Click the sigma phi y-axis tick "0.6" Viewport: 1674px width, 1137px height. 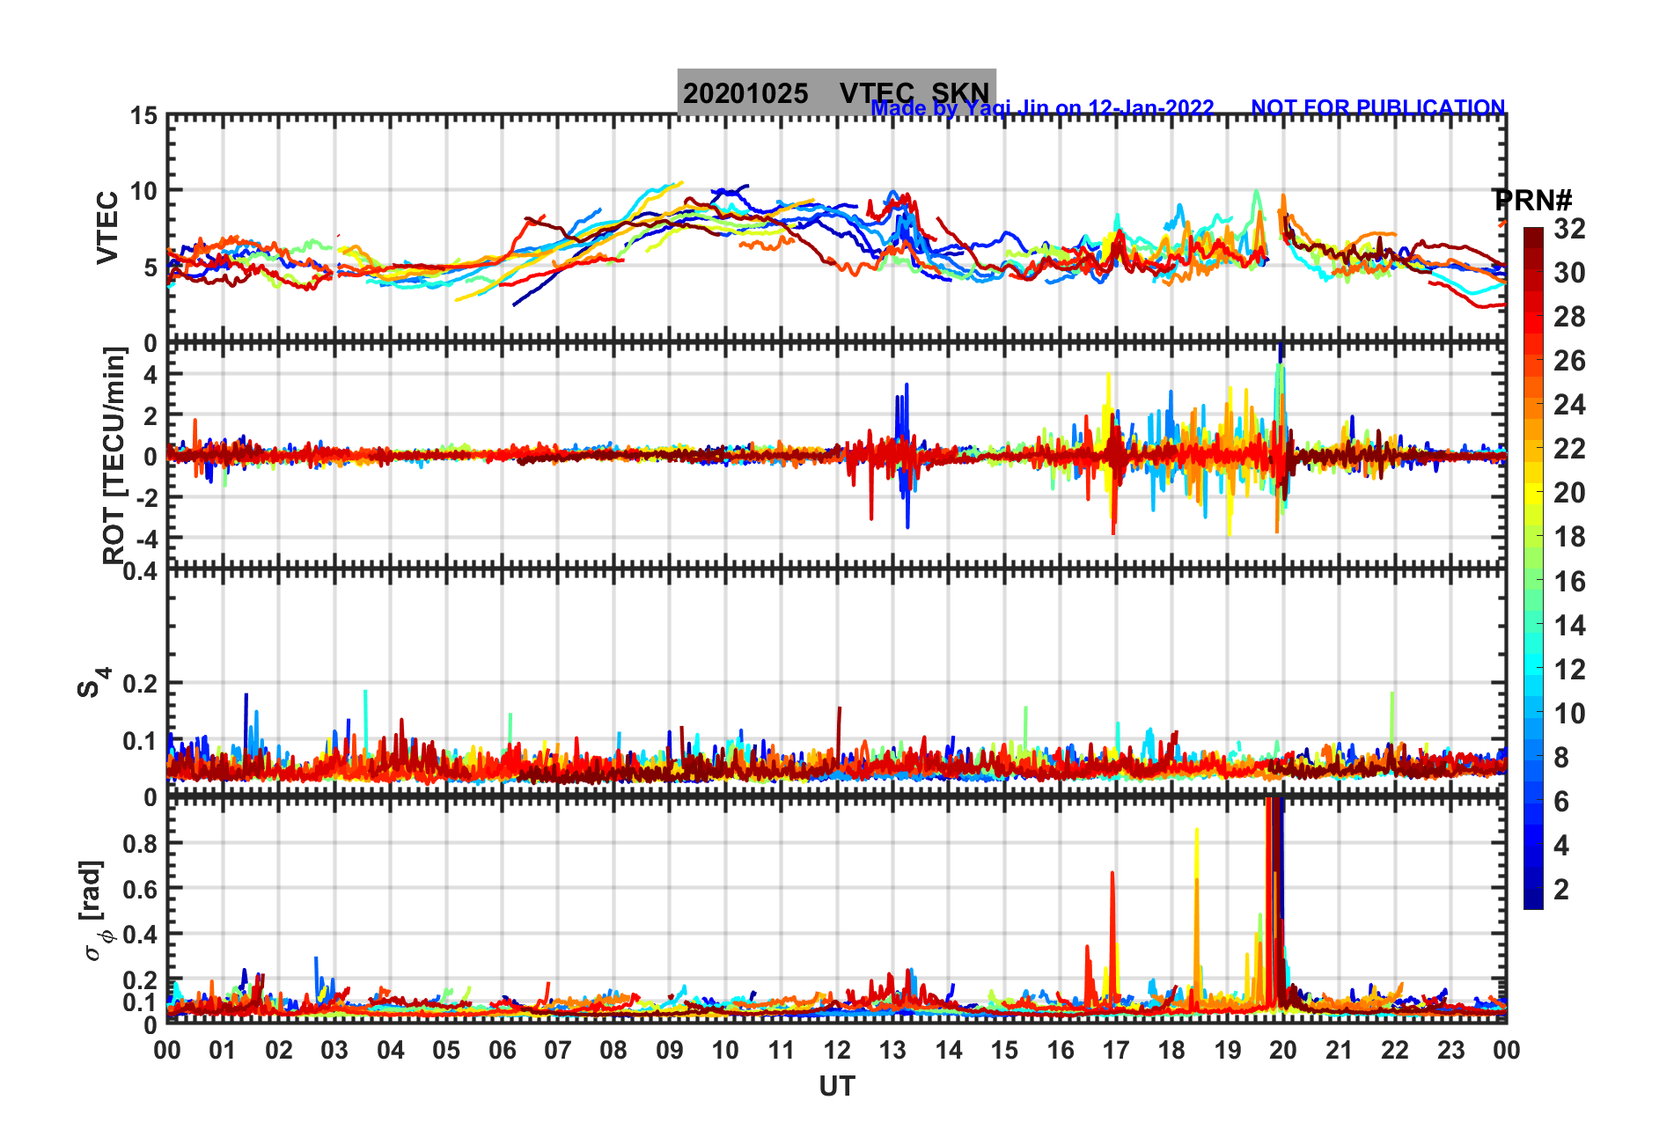click(x=140, y=889)
